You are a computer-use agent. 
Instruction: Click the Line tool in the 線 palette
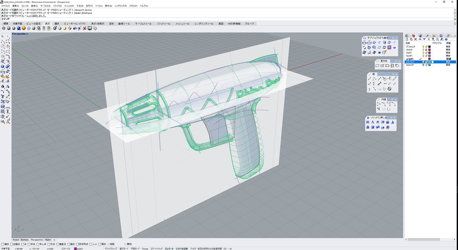point(369,79)
